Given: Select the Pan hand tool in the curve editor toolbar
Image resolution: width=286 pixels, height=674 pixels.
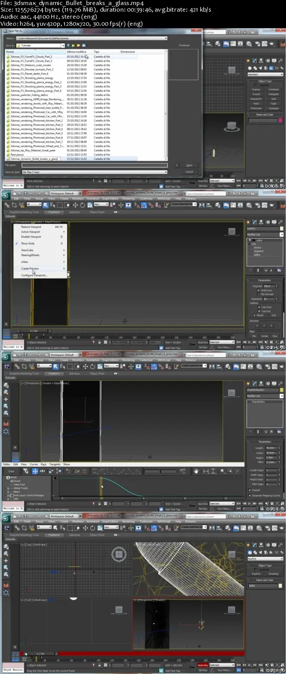Looking at the screenshot, I should pyautogui.click(x=196, y=471).
